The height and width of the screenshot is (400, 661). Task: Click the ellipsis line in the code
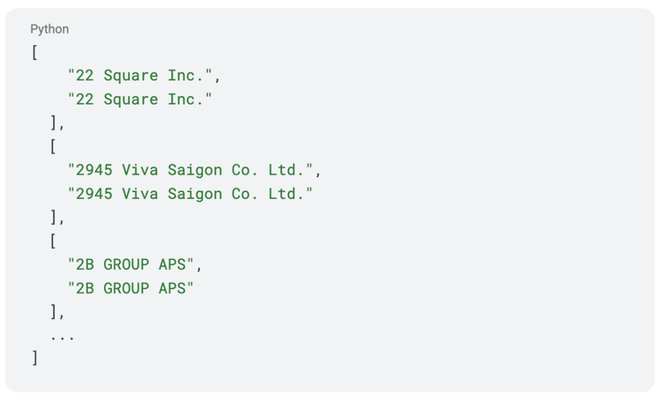pos(62,335)
